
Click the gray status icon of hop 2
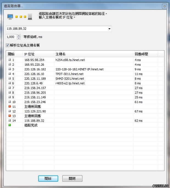10,64
